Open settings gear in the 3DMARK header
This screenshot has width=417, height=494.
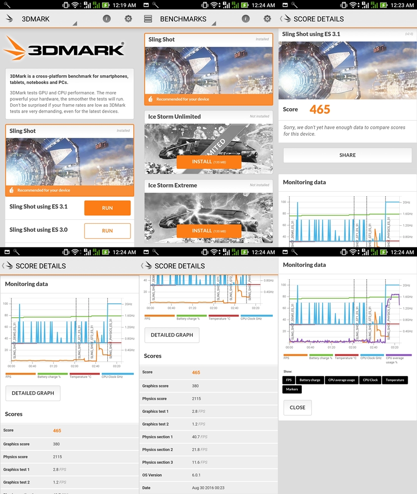click(x=128, y=19)
